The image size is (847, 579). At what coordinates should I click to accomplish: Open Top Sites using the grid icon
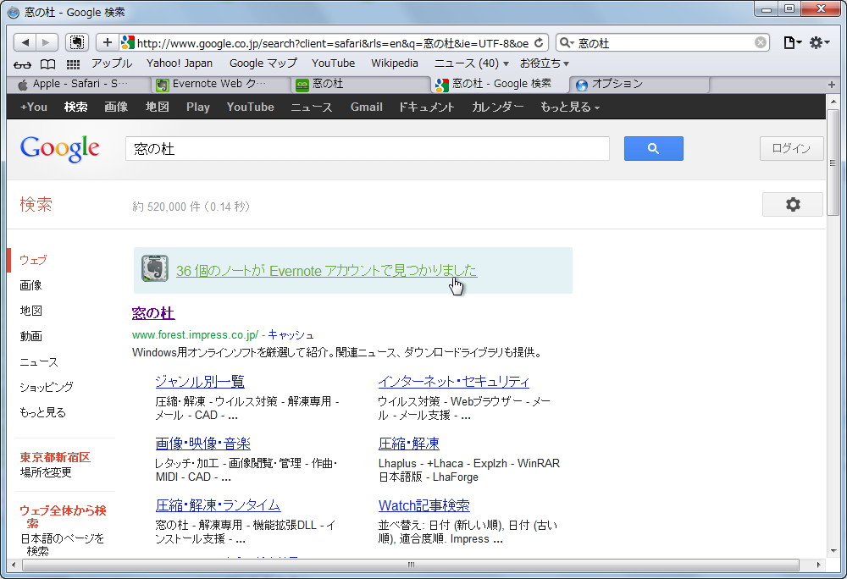[73, 63]
